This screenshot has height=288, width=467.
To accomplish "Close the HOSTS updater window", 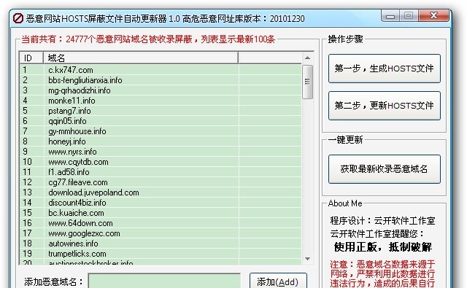I will (x=433, y=15).
